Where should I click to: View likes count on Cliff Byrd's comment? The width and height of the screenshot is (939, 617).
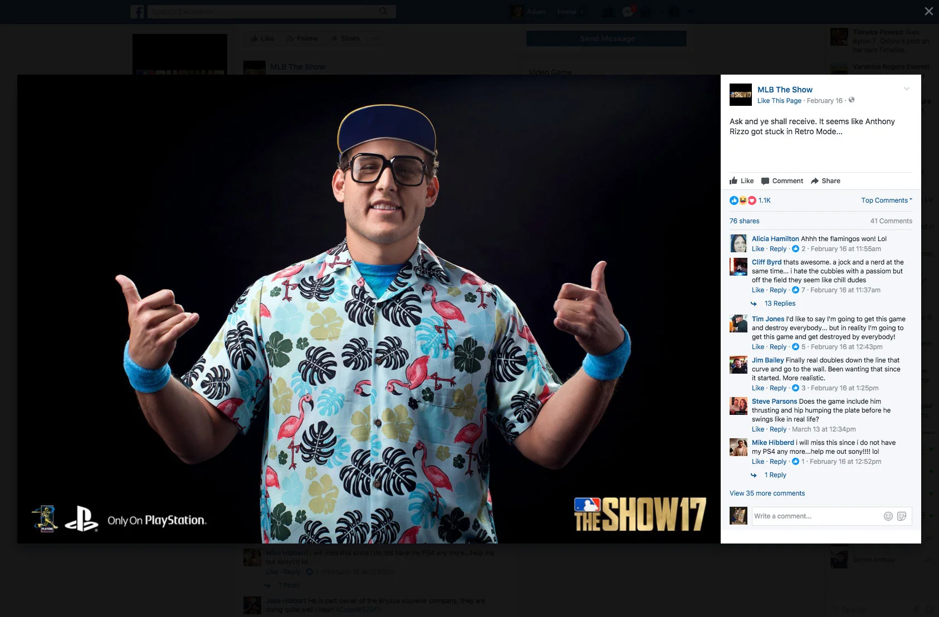coord(799,290)
